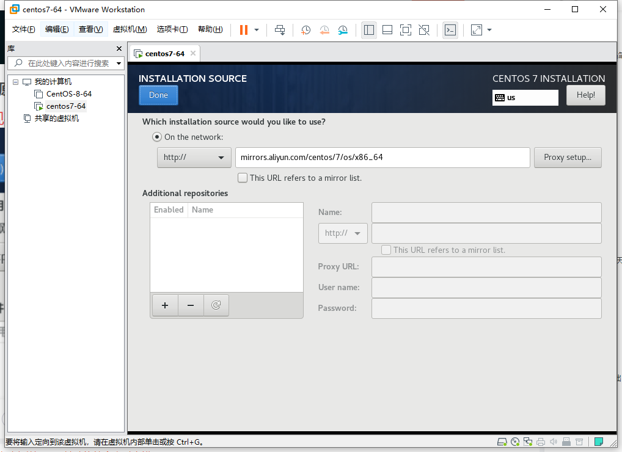Toggle the repository mirror list checkbox
The width and height of the screenshot is (622, 452).
(x=386, y=250)
